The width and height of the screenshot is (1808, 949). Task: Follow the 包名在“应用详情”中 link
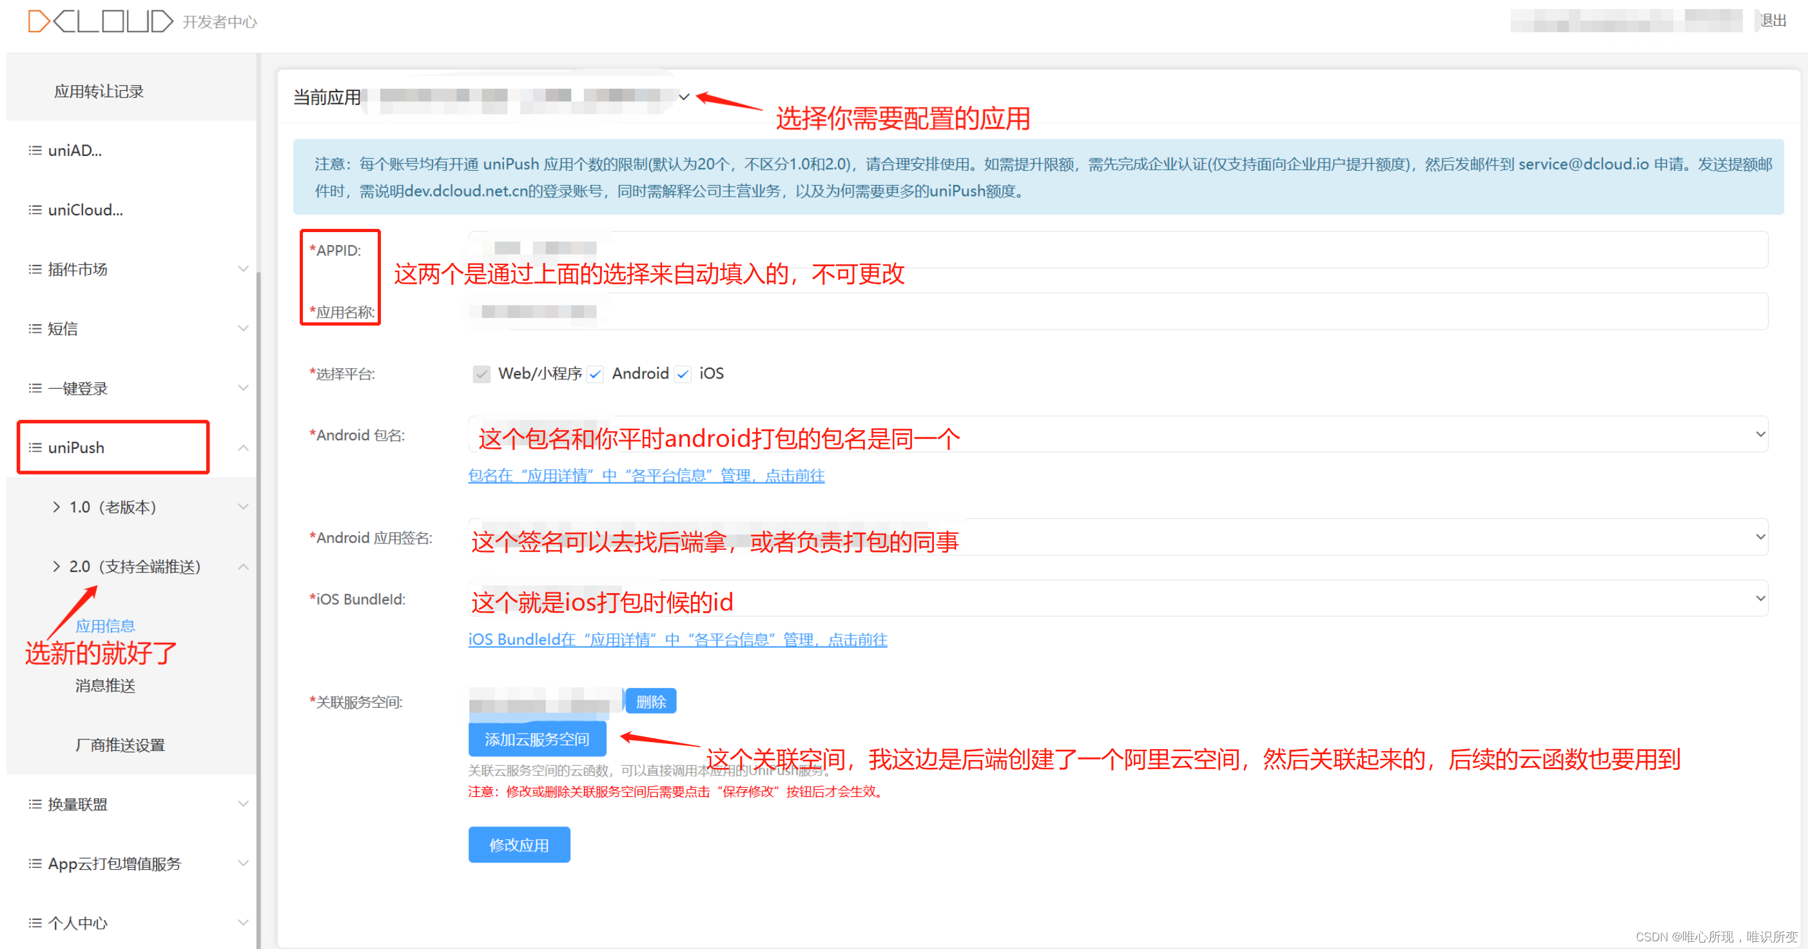coord(646,476)
